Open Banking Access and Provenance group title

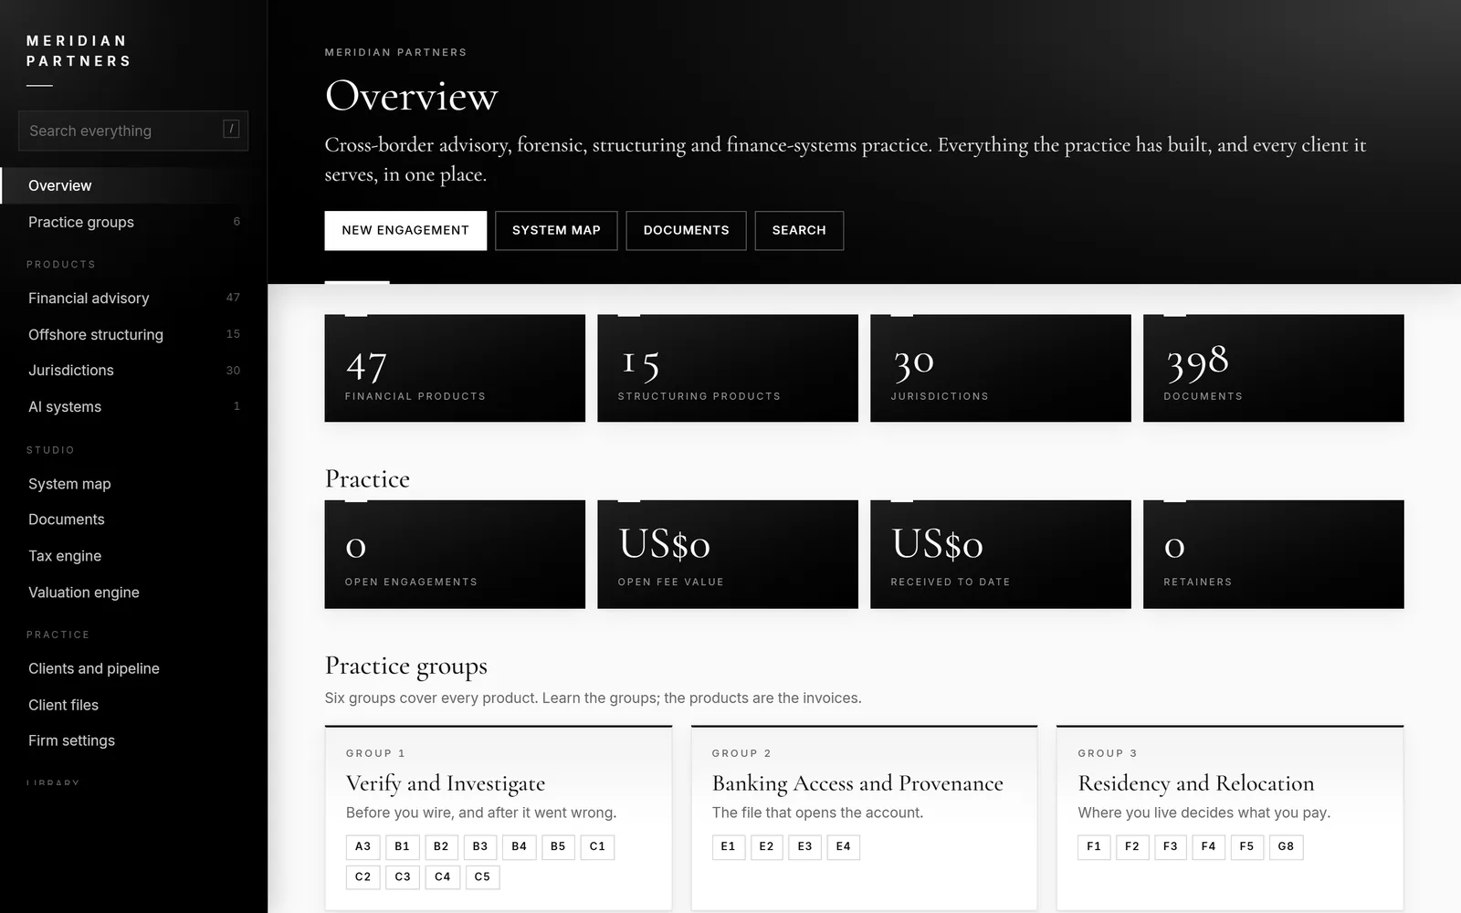coord(857,783)
